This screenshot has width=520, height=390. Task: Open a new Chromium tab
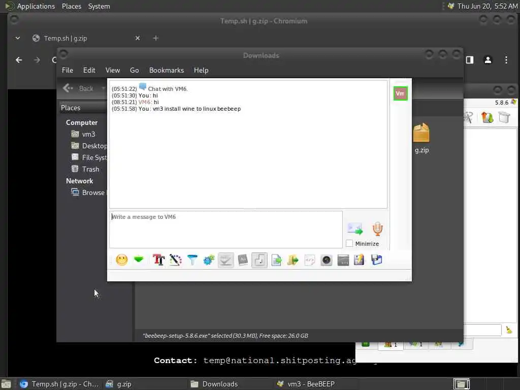click(x=155, y=38)
